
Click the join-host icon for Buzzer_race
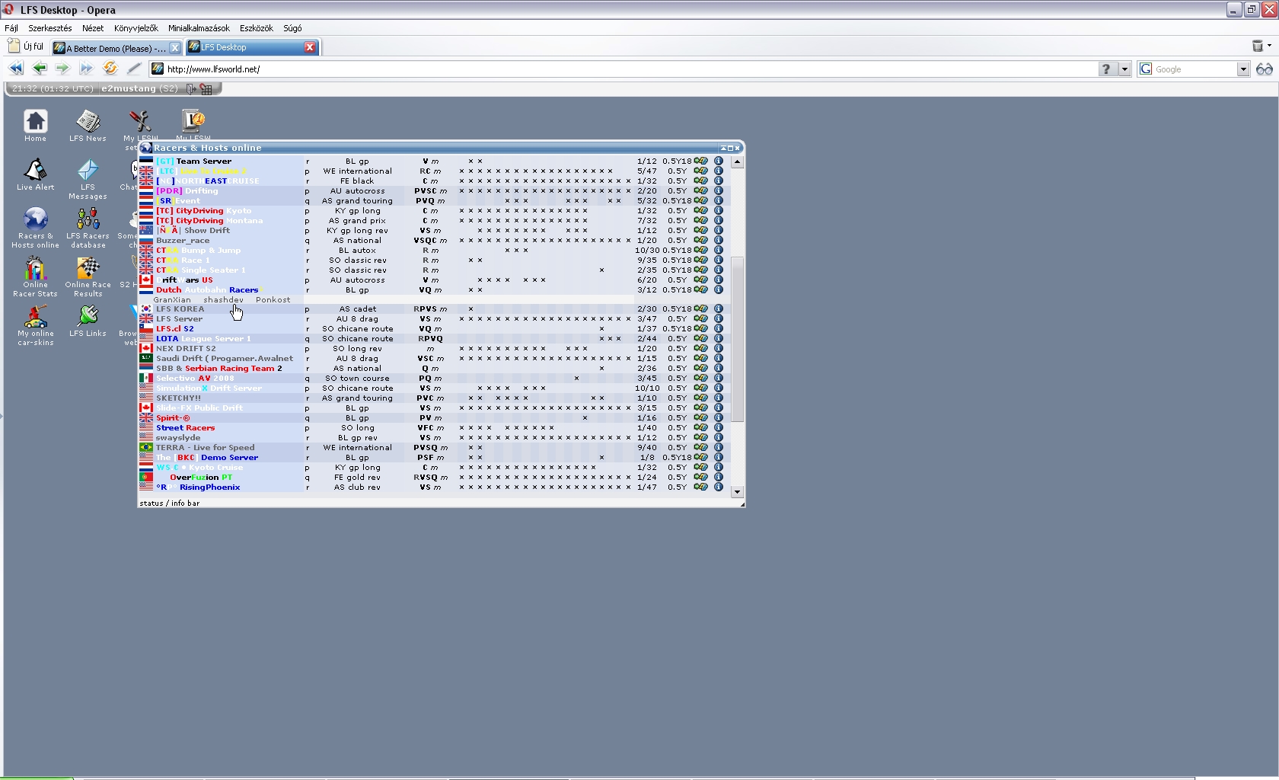[x=700, y=241]
